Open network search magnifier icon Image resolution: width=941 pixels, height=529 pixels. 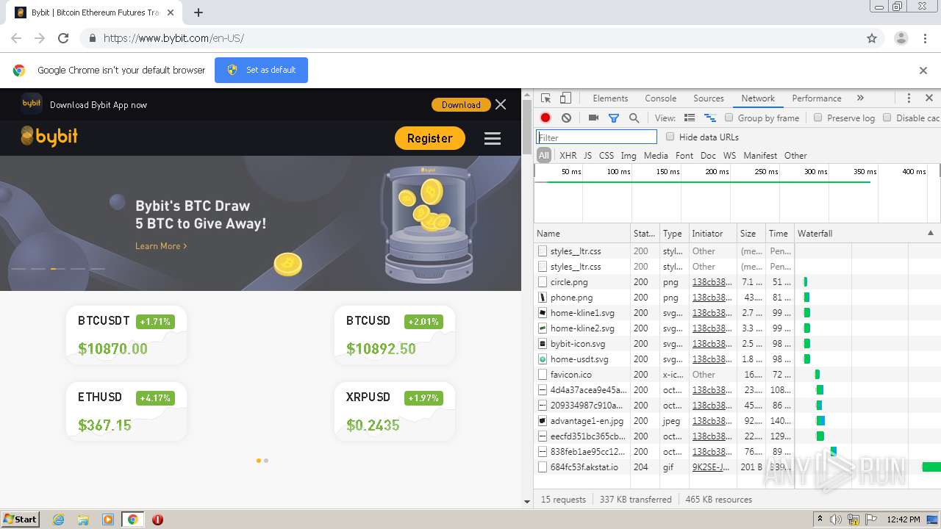(634, 118)
